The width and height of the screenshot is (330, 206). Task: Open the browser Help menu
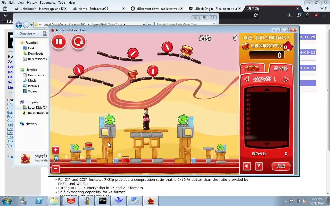(x=72, y=3)
